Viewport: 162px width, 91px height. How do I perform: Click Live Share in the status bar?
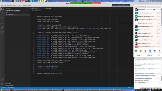click(11, 88)
